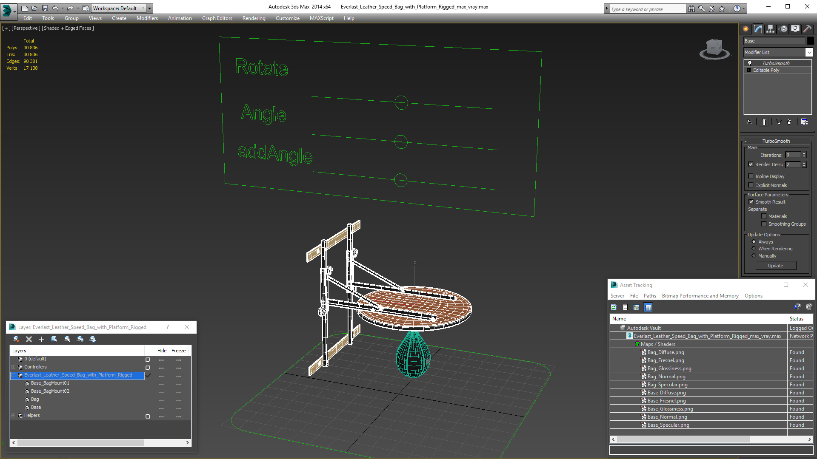The height and width of the screenshot is (459, 817).
Task: Expand the Controllers layer
Action: 14,367
